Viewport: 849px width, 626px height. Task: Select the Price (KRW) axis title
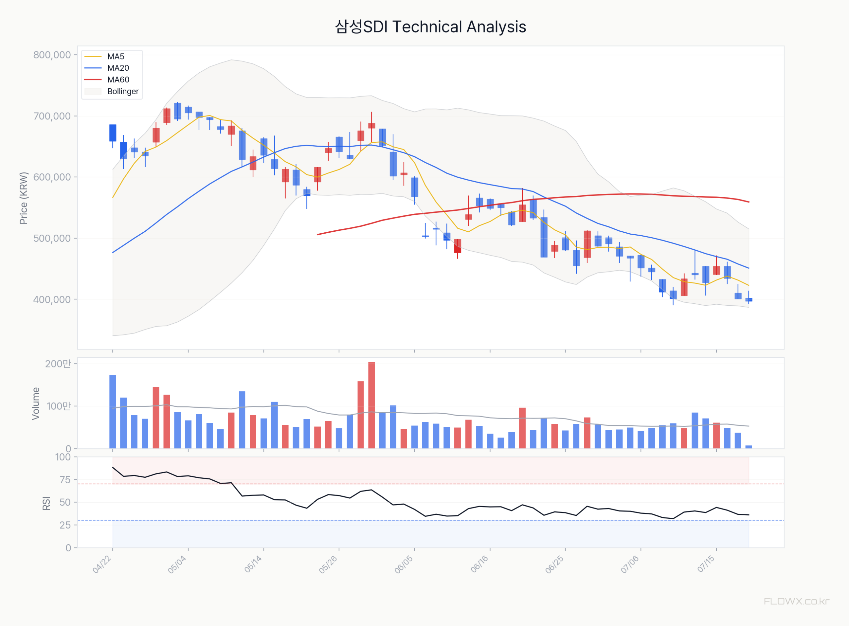[24, 198]
